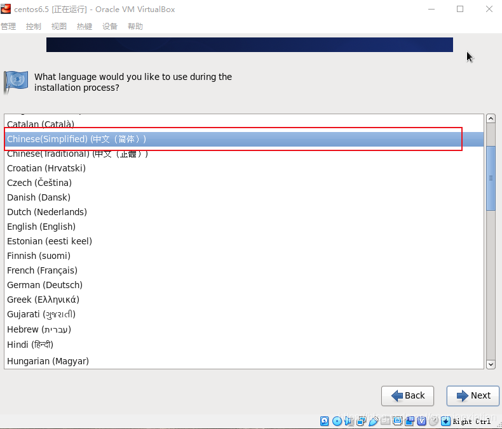Open the 帮助 menu
Screen dimensions: 502x429
pos(135,26)
